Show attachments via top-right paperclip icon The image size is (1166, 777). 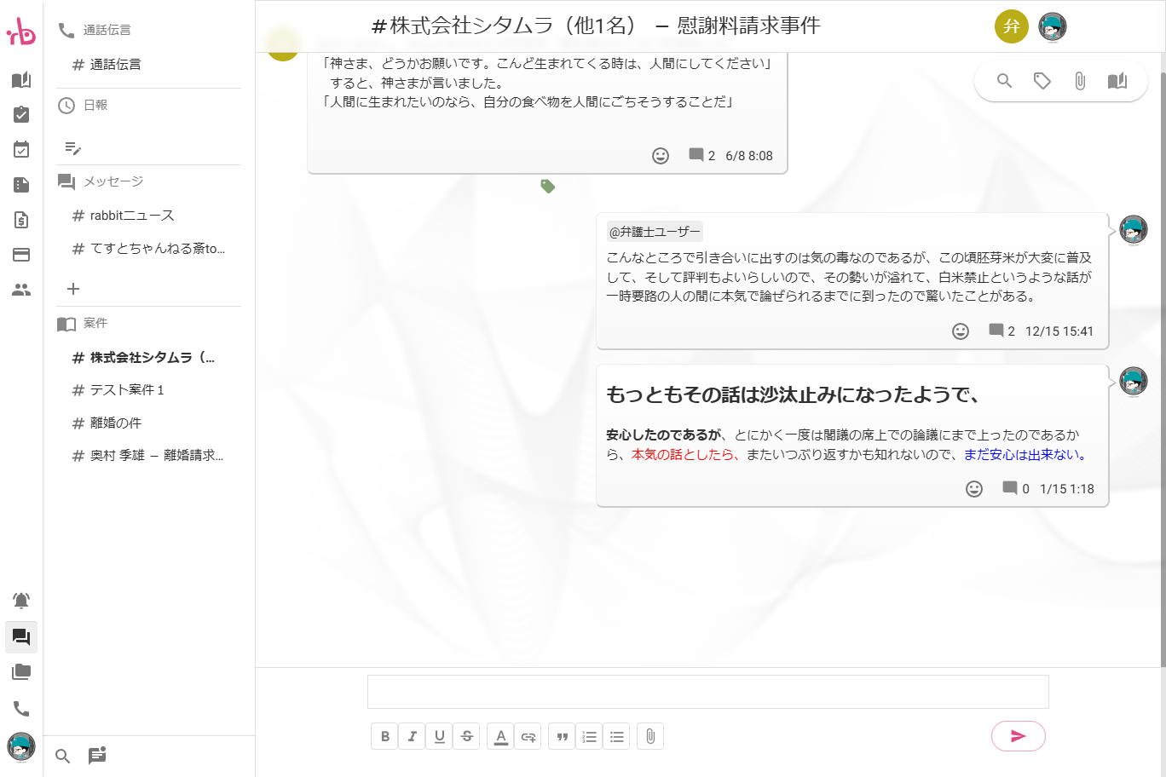point(1079,81)
